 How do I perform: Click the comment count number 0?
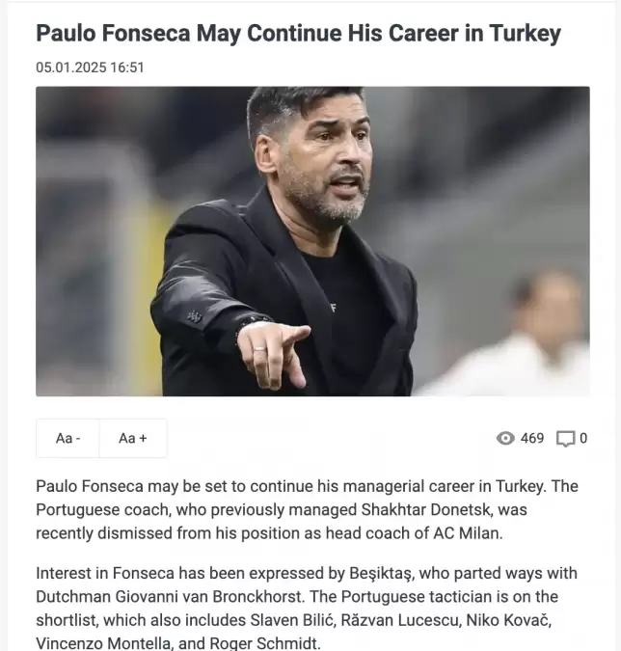[583, 439]
